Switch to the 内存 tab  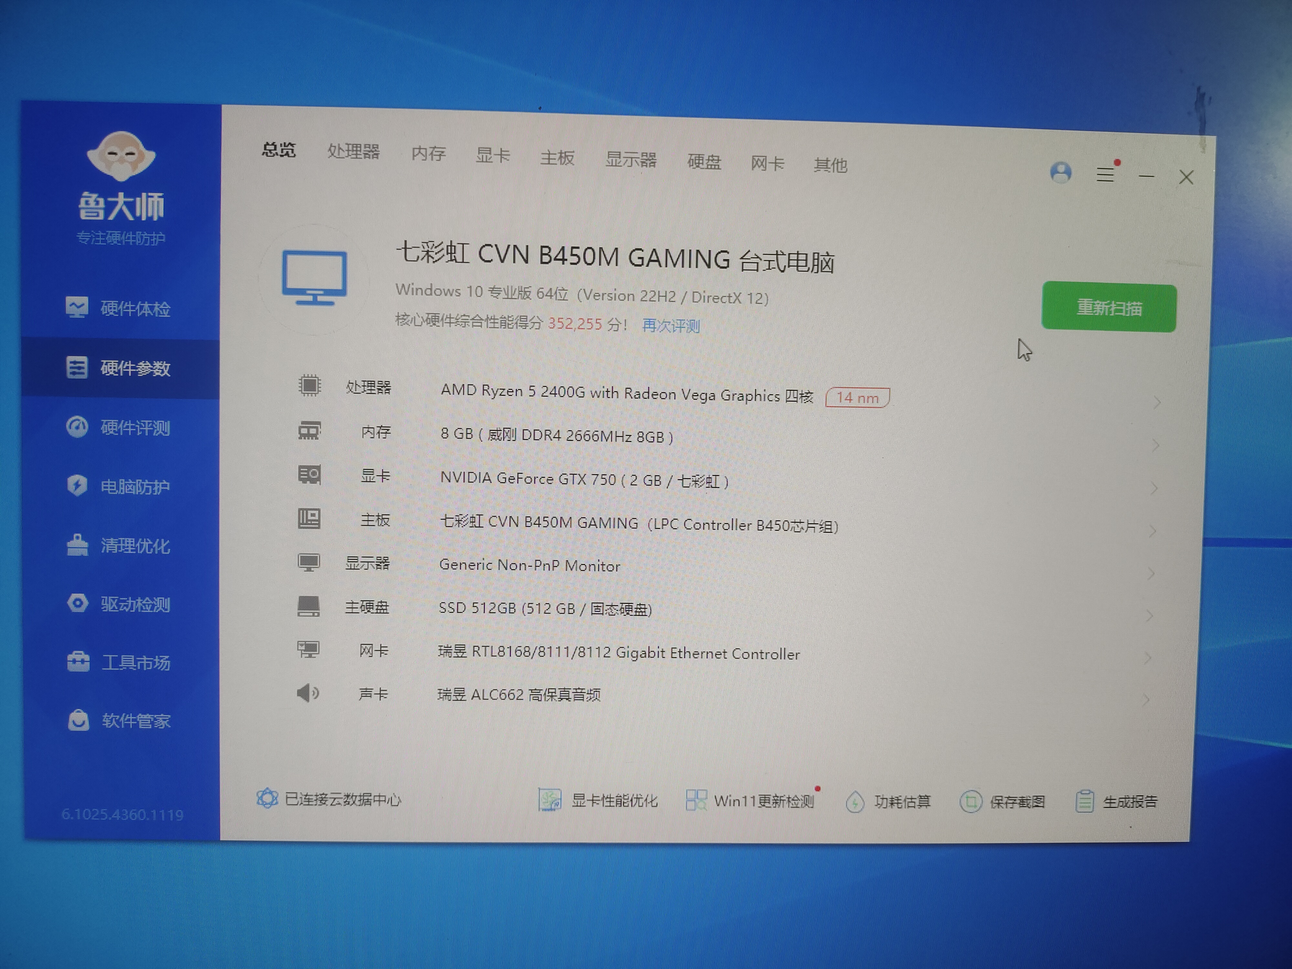(x=428, y=154)
